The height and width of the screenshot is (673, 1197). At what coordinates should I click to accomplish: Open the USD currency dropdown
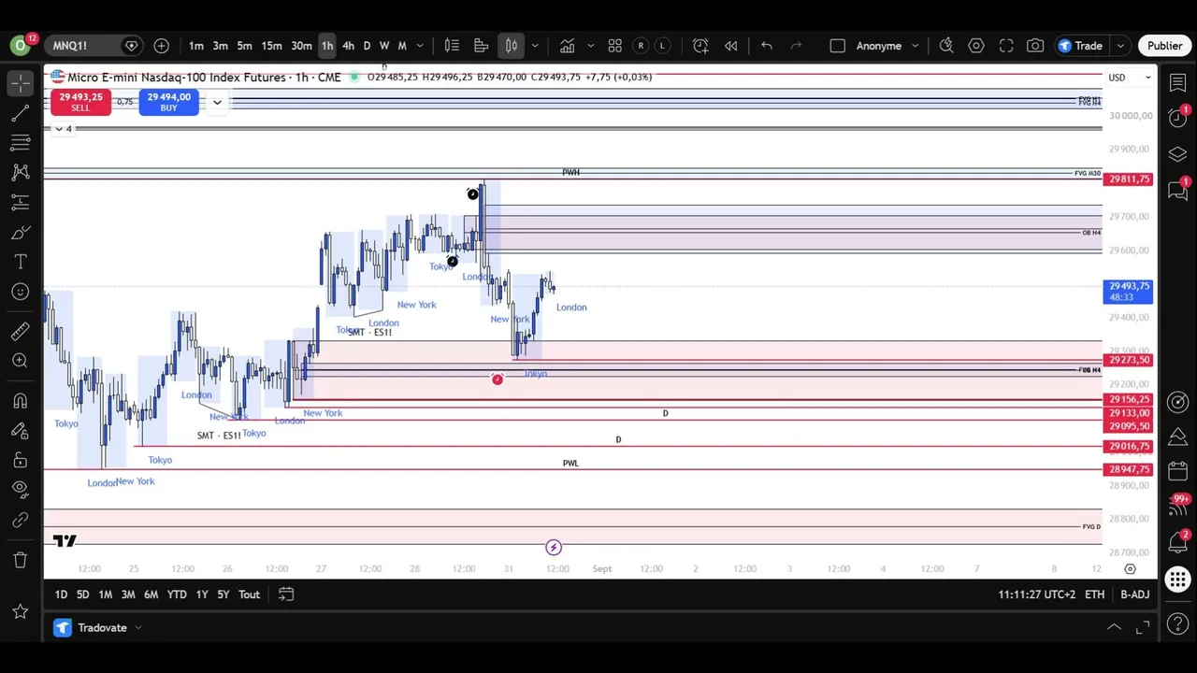pyautogui.click(x=1128, y=78)
